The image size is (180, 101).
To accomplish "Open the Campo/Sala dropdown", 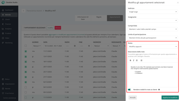I will (153, 29).
